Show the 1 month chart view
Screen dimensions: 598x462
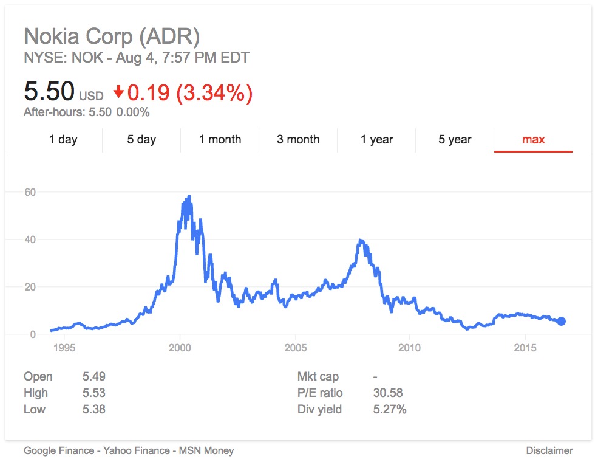click(x=220, y=139)
